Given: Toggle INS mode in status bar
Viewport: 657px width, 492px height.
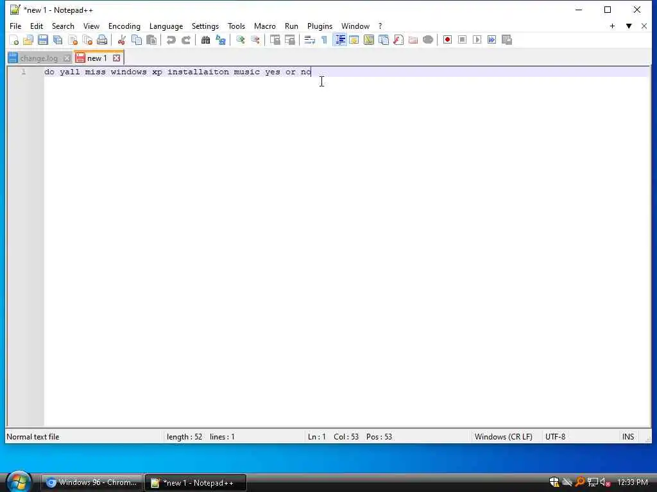Looking at the screenshot, I should [x=627, y=437].
